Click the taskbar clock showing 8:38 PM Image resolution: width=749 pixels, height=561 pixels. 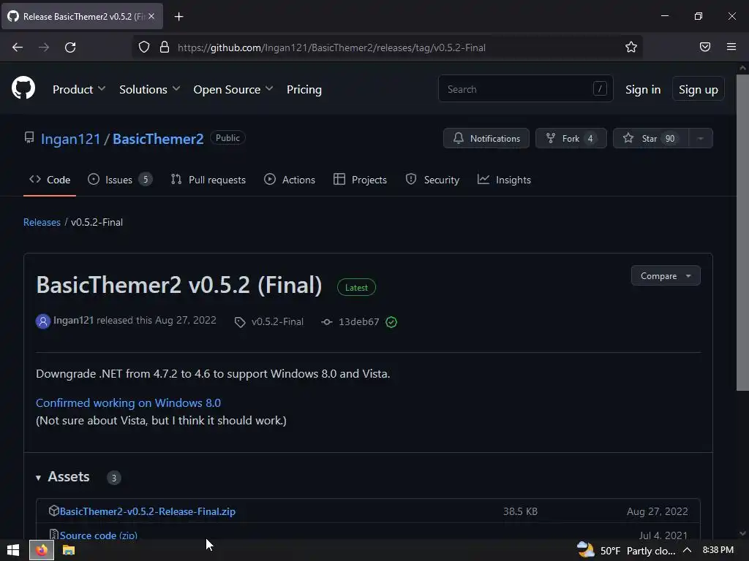tap(718, 550)
